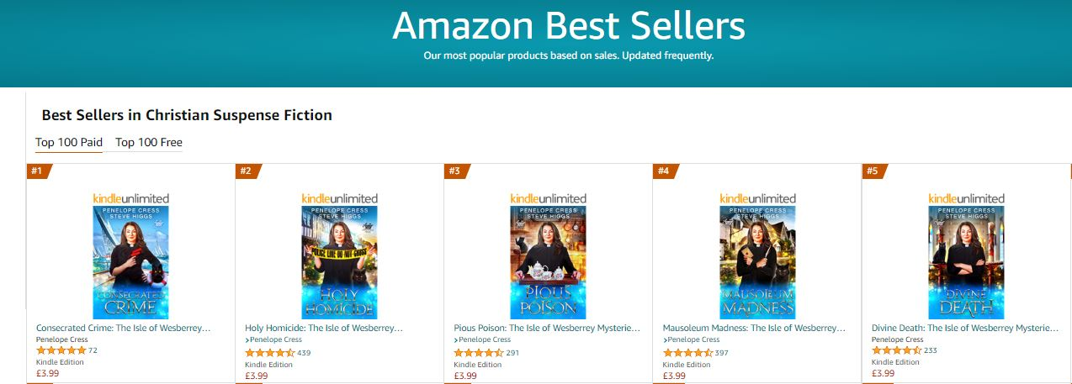Click the star rating of Consecrated Crime
Image resolution: width=1072 pixels, height=384 pixels.
(61, 350)
